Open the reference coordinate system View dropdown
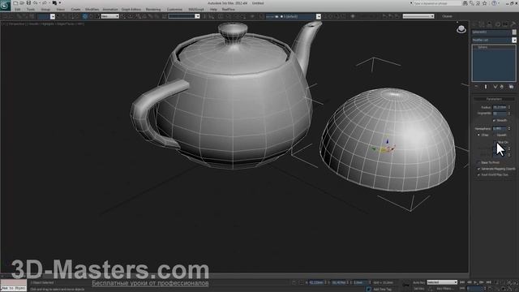The height and width of the screenshot is (292, 519). click(x=110, y=16)
